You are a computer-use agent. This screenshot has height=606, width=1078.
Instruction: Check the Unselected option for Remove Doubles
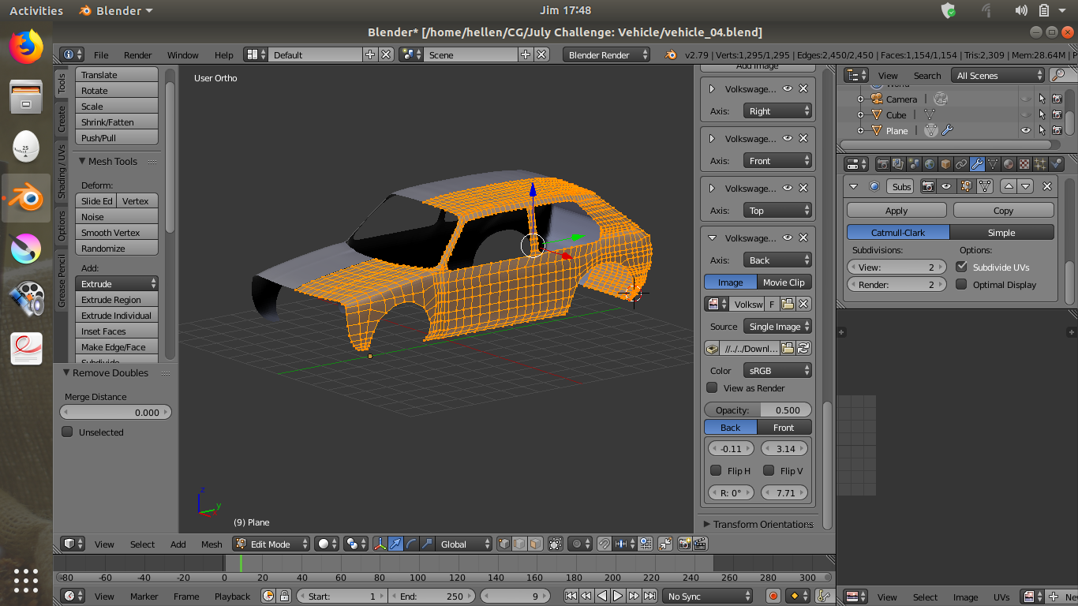coord(68,432)
